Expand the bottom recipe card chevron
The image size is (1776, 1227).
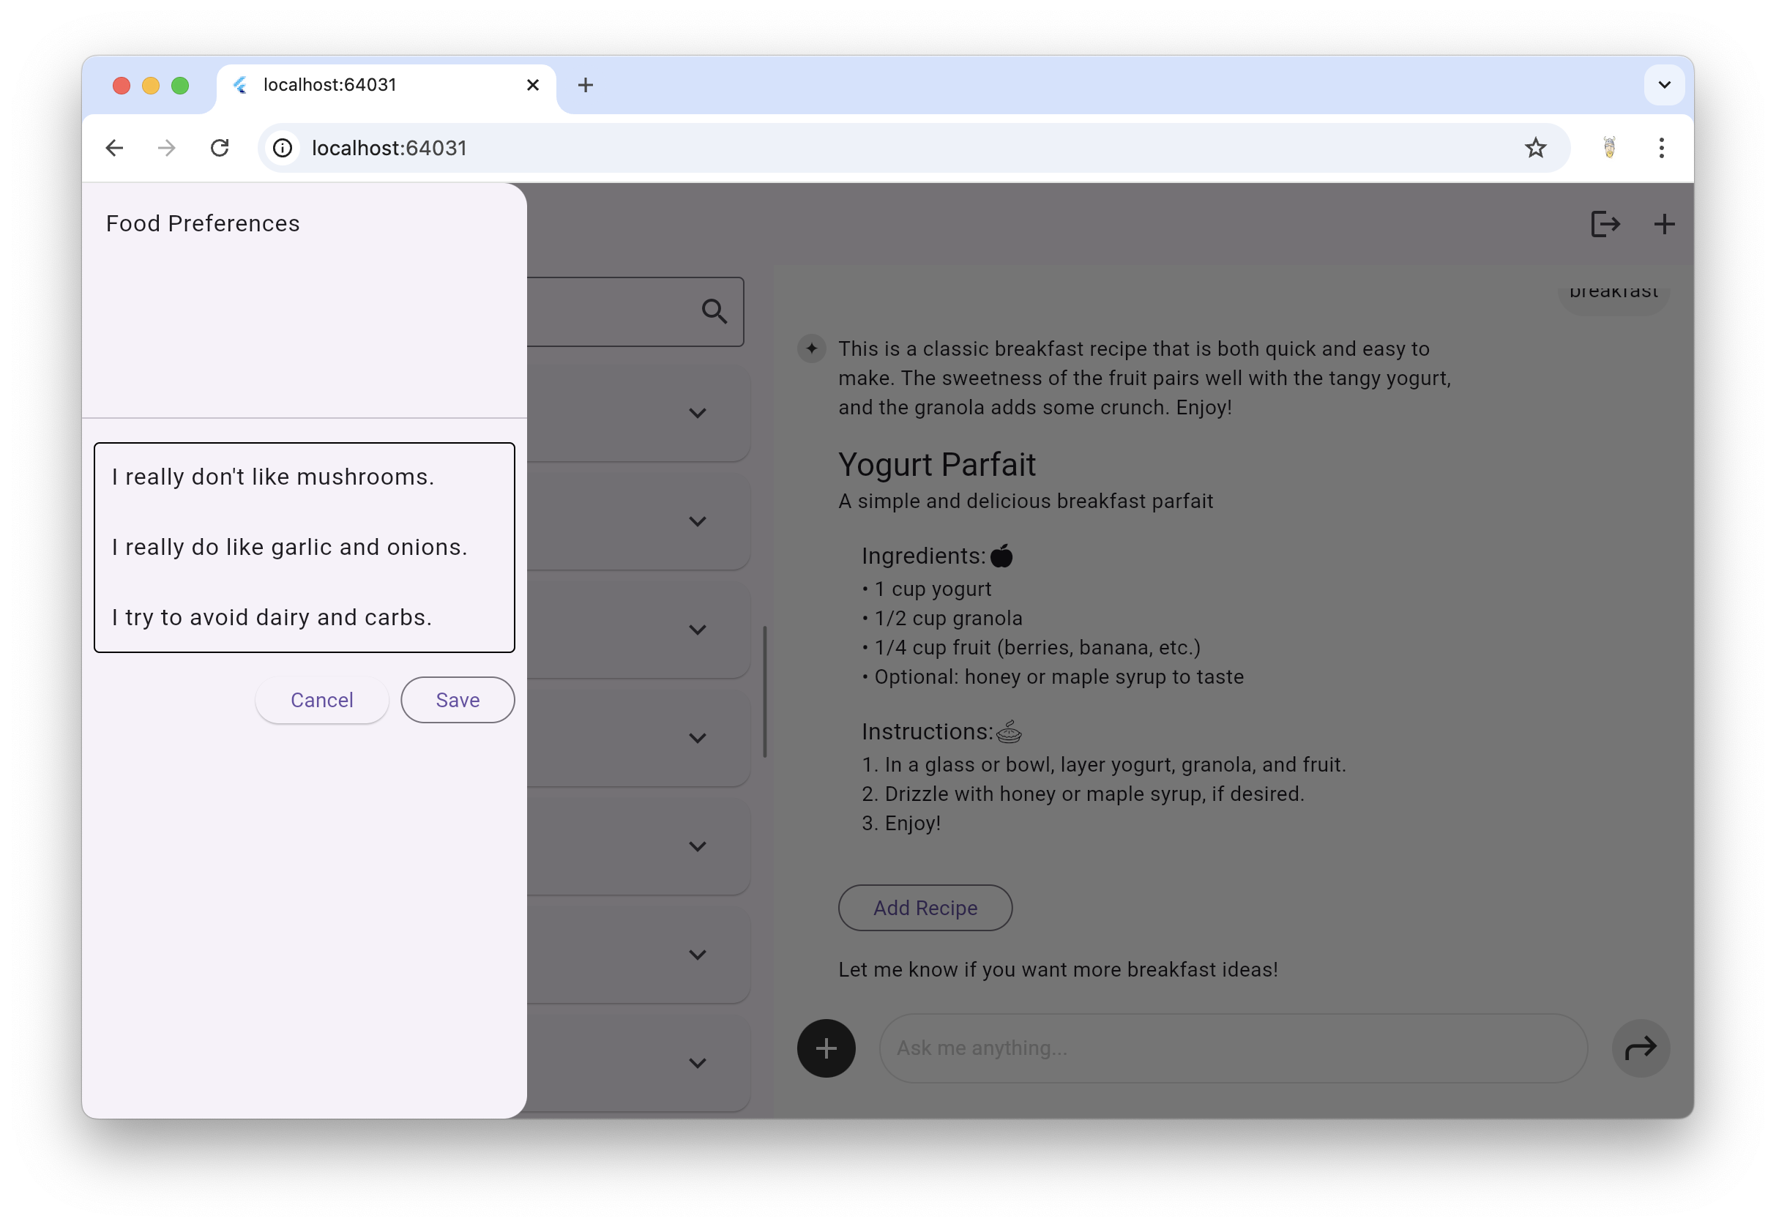click(696, 1064)
